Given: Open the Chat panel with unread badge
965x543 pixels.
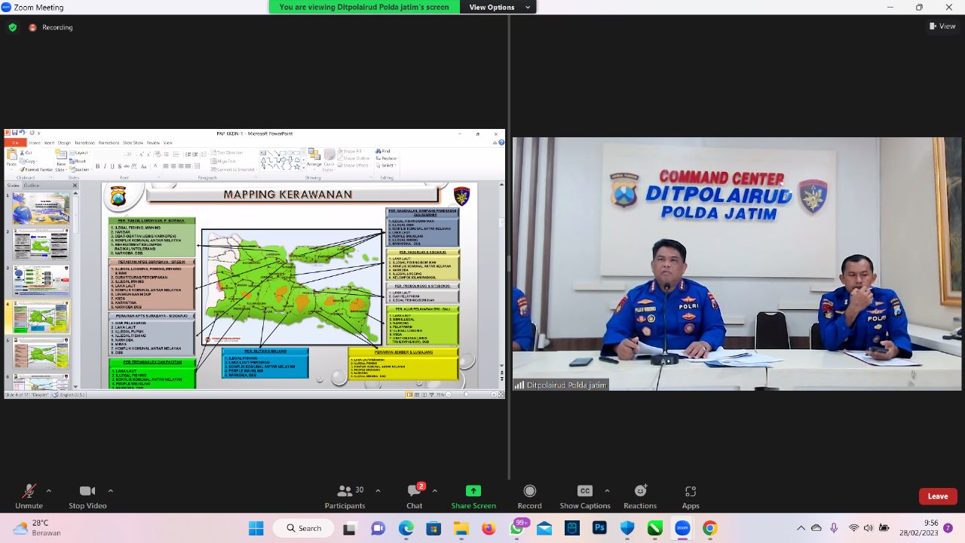Looking at the screenshot, I should 414,495.
